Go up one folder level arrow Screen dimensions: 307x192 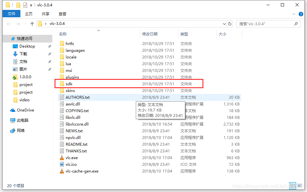point(32,24)
